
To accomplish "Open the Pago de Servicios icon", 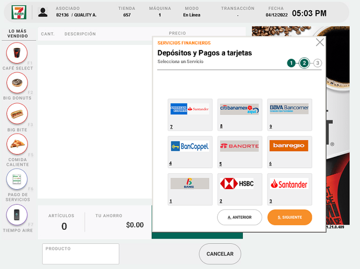I will (17, 179).
